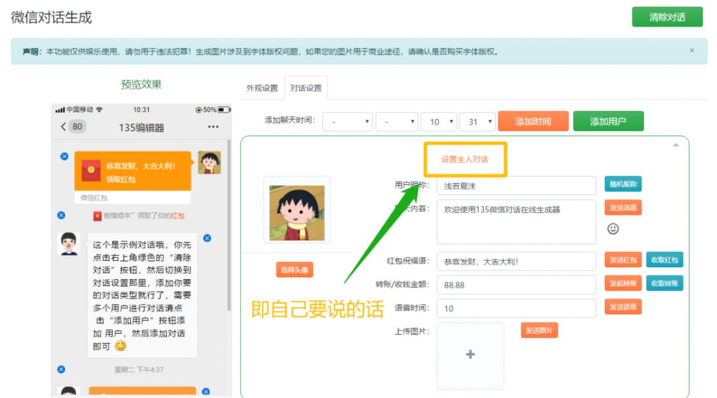Click the red packet bubble 恭喜发财
Viewport: 717px width, 398px height.
click(x=133, y=171)
